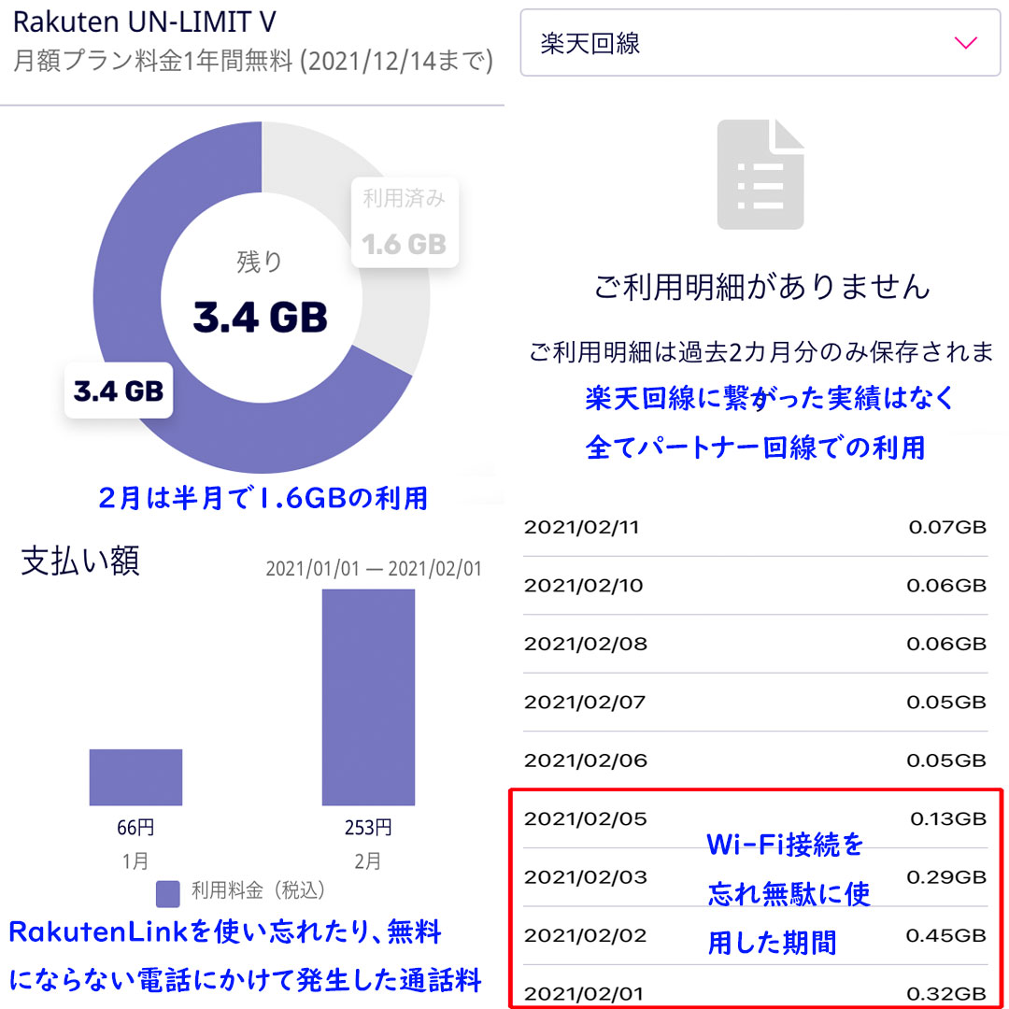
Task: Select the 2021/02/06 usage row
Action: point(756,760)
